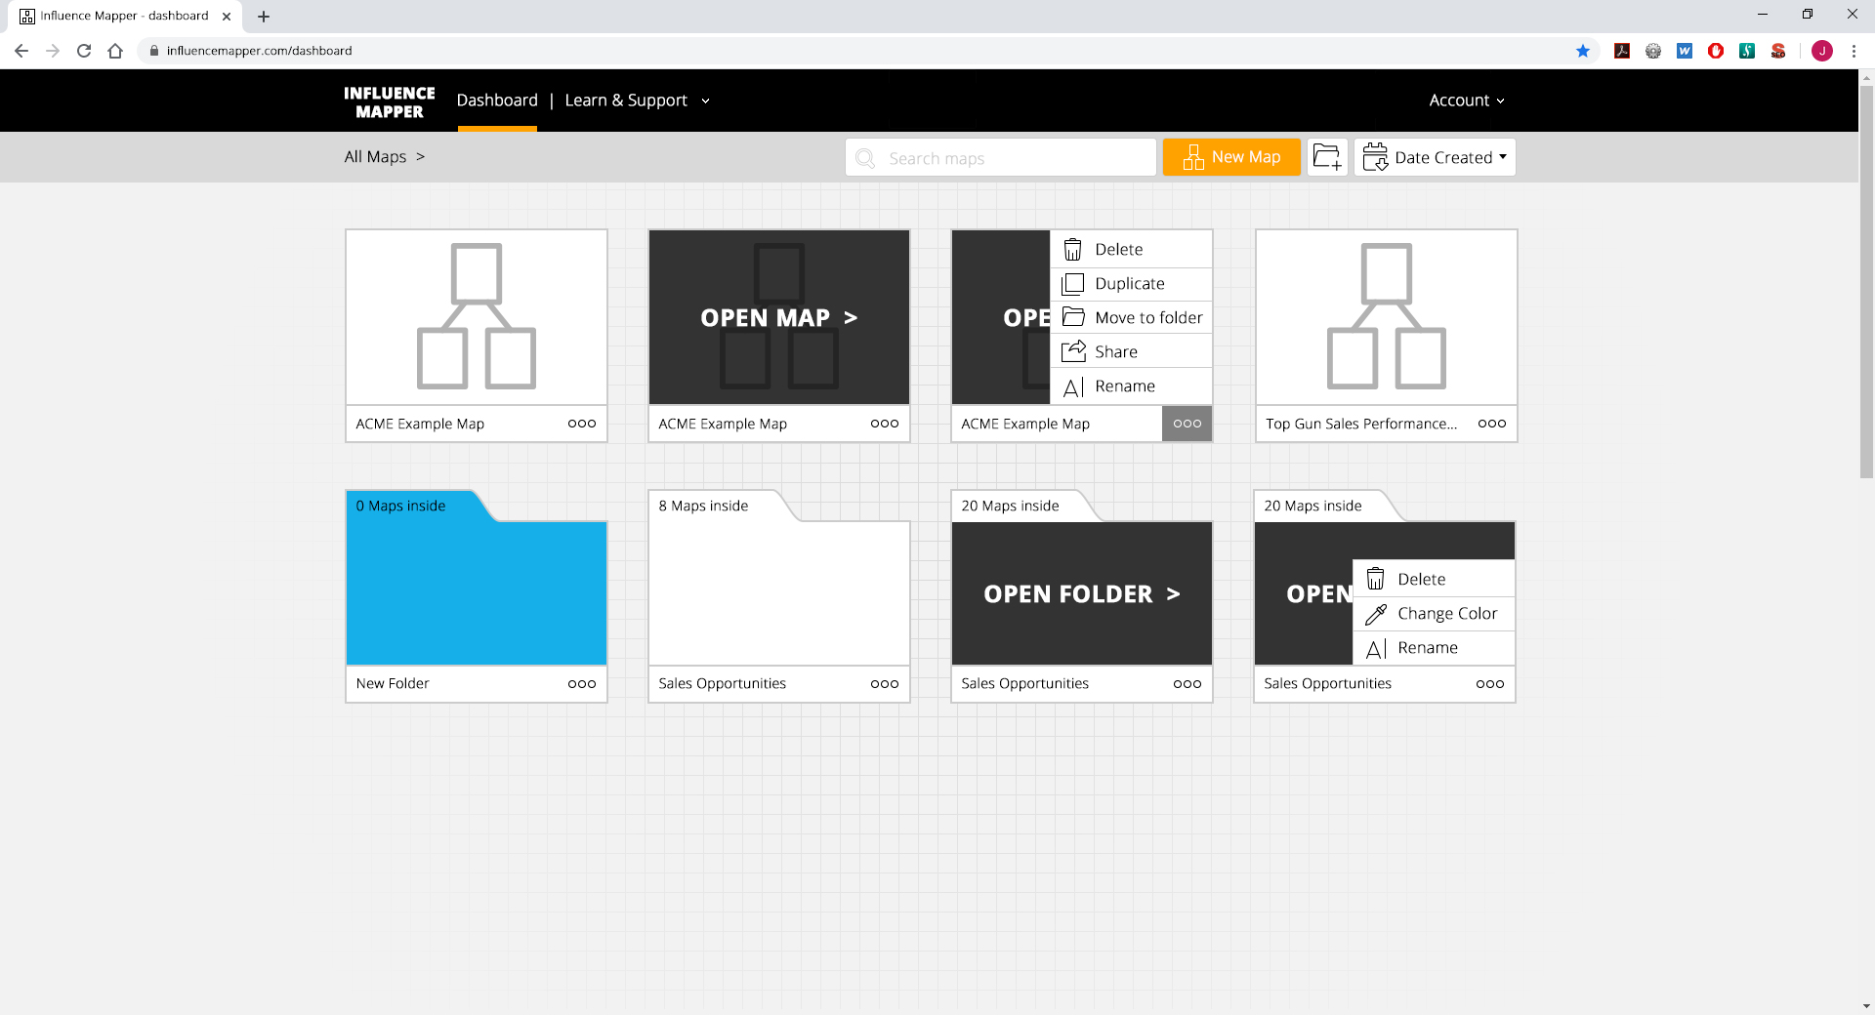Open options for New Folder
Viewport: 1875px width, 1015px height.
(582, 684)
